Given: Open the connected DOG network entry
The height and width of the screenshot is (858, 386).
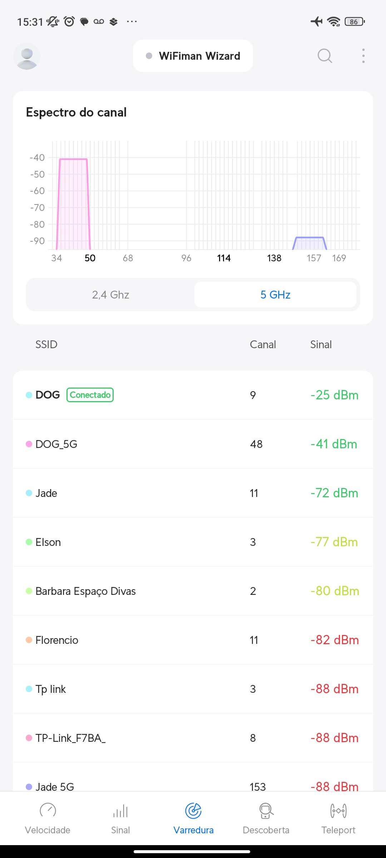Looking at the screenshot, I should tap(193, 395).
